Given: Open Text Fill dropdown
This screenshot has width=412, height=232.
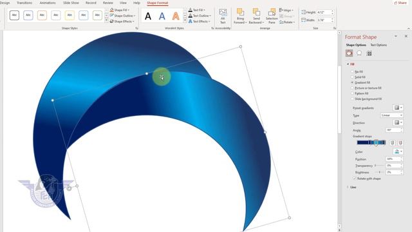Looking at the screenshot, I should pyautogui.click(x=197, y=10).
